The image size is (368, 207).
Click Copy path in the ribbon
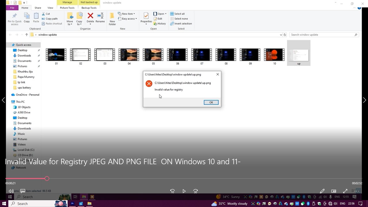49,19
